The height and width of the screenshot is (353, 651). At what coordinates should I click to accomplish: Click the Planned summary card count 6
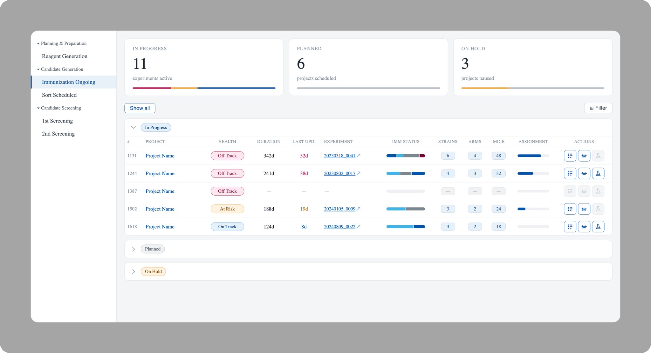tap(301, 63)
